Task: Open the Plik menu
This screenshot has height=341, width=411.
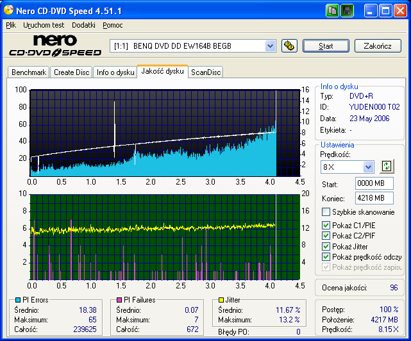Action: tap(11, 25)
